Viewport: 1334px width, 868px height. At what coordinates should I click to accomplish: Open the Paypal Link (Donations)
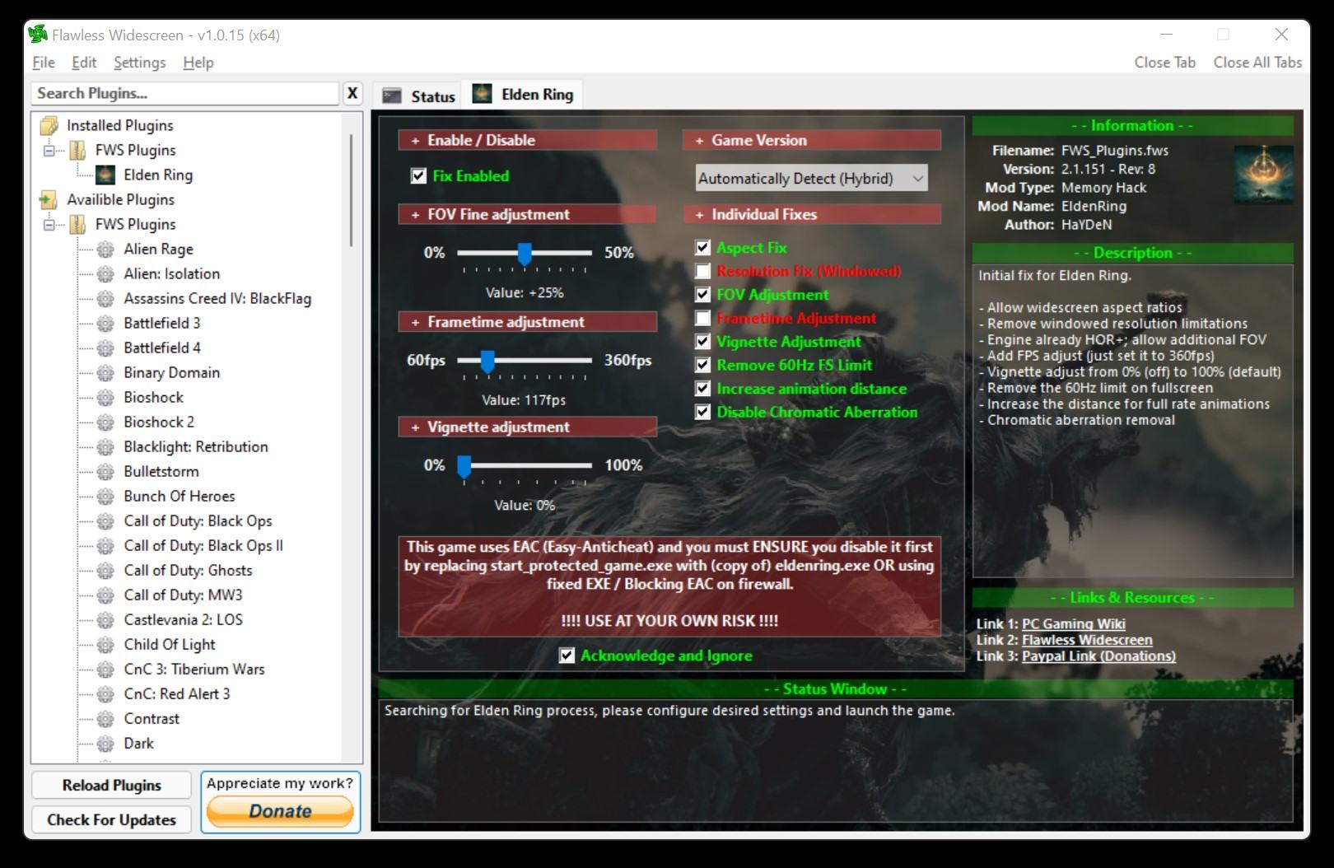(1098, 656)
